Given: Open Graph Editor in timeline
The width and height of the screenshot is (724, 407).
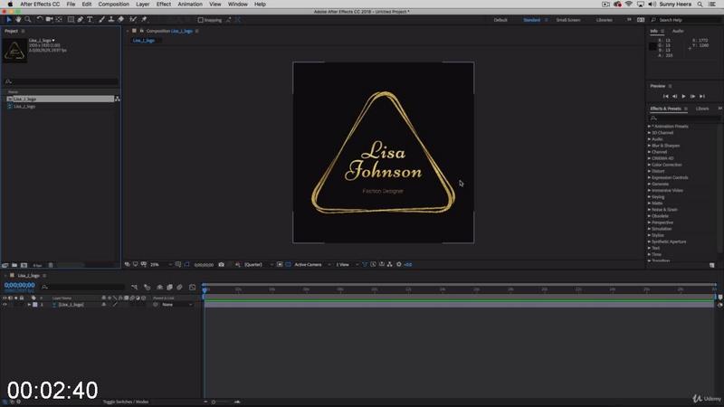Looking at the screenshot, I should [x=193, y=287].
